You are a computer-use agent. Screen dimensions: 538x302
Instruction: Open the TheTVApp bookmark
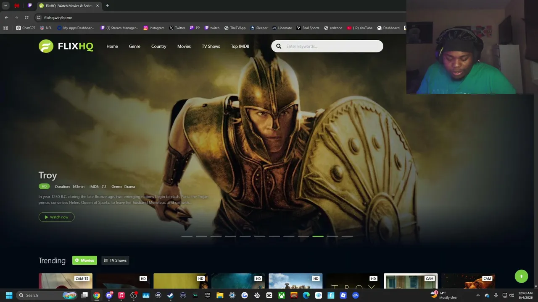235,28
